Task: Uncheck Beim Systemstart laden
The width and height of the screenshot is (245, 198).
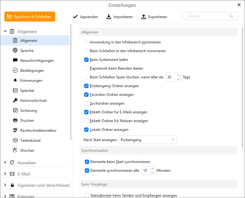Action: tap(86, 60)
